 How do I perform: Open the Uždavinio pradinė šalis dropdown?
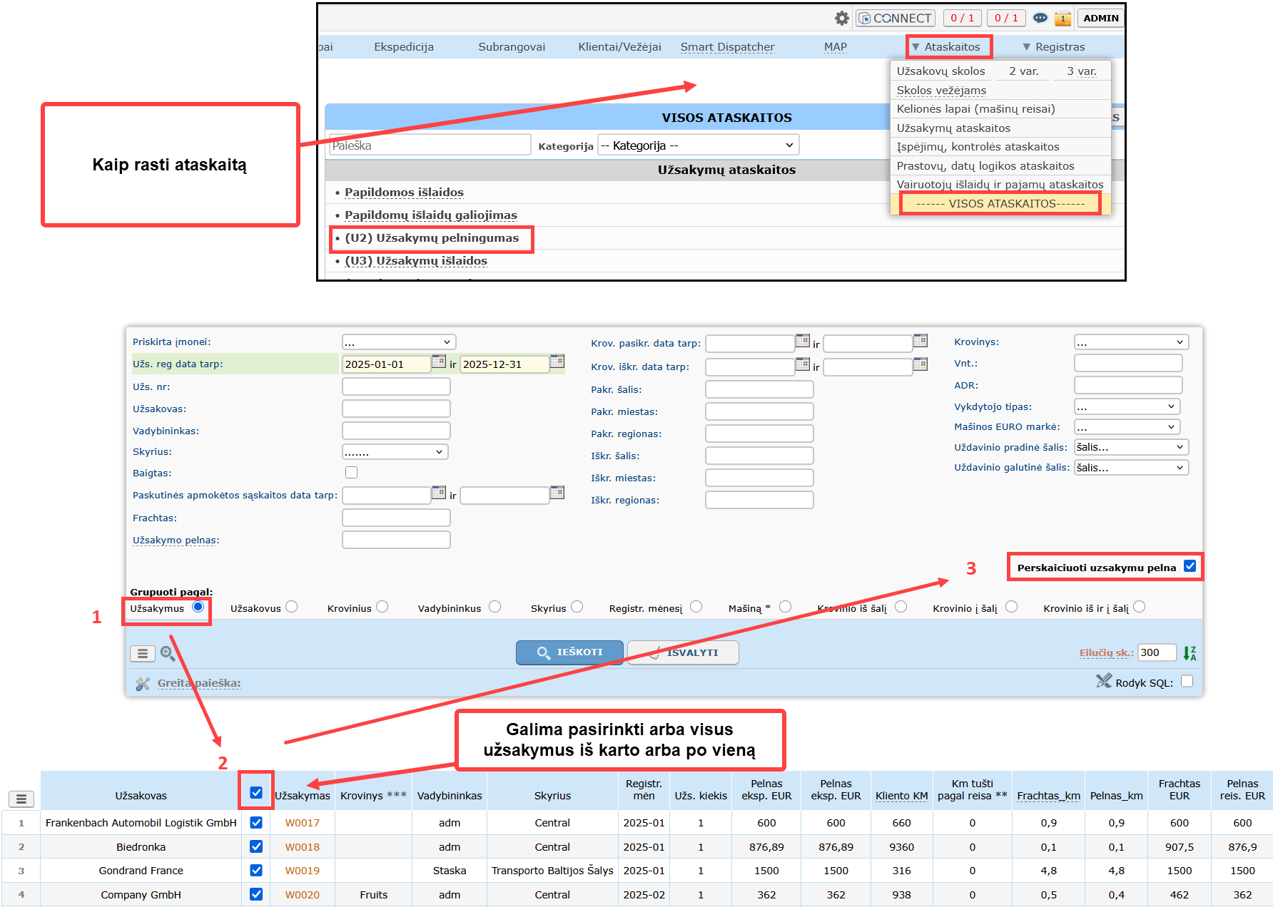[x=1131, y=447]
